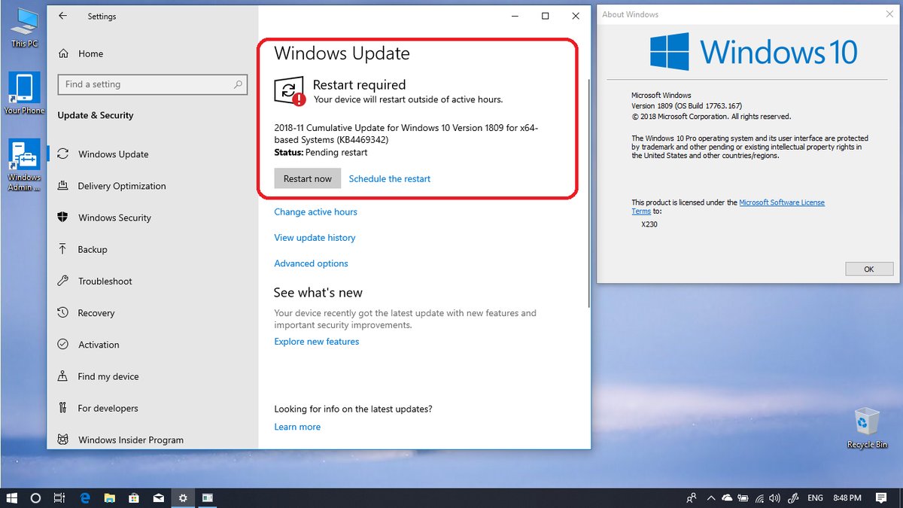Click Schedule the restart link

coord(390,178)
